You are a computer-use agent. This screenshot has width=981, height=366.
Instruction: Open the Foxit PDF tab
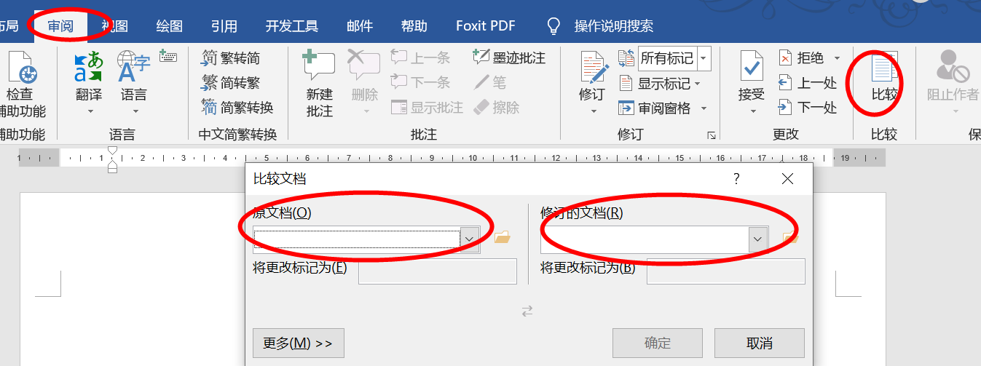tap(486, 26)
